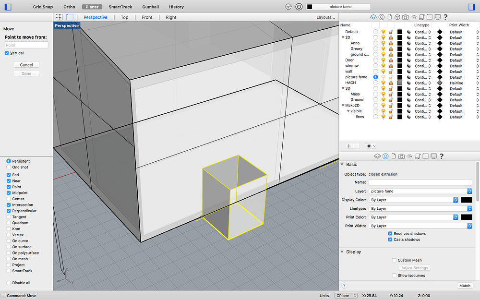Click the camera panel icon

pos(406,17)
